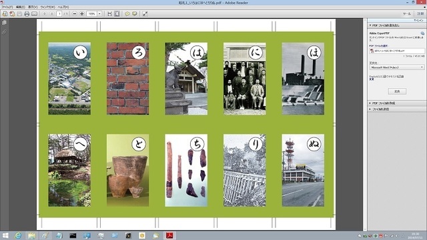Click the に group photo card
The width and height of the screenshot is (427, 240).
(245, 79)
